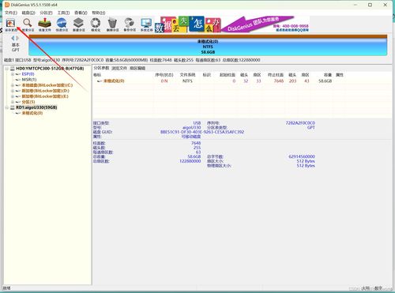Viewport: 395px width, 293px height.
Task: Click the NTFS 58.6GB partition bar
Action: tap(208, 47)
